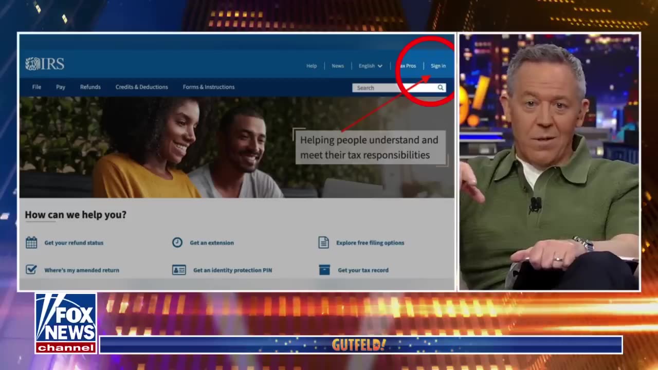This screenshot has width=658, height=370.
Task: Expand the English language dropdown
Action: click(x=370, y=66)
